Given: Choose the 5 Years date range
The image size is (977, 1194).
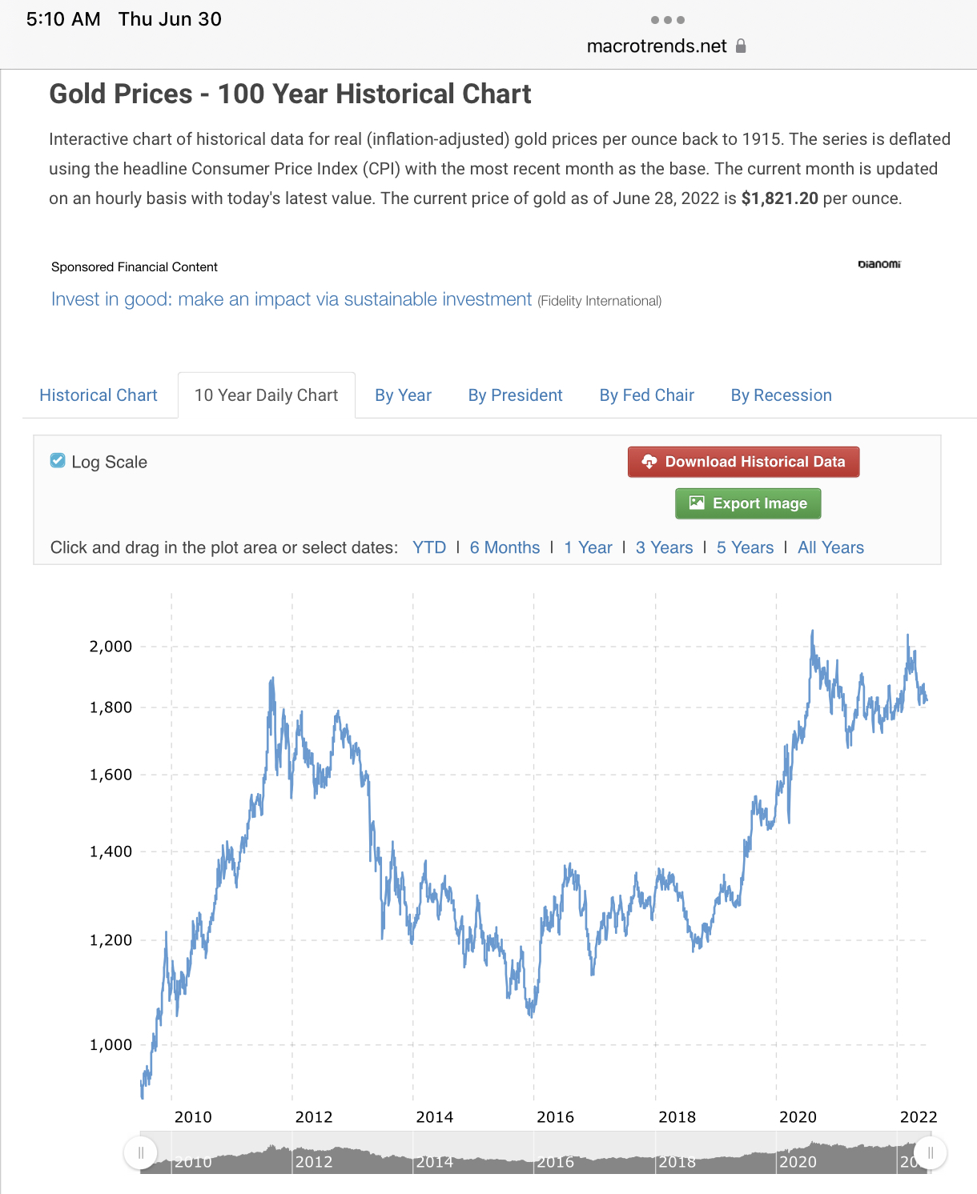Looking at the screenshot, I should (x=745, y=547).
